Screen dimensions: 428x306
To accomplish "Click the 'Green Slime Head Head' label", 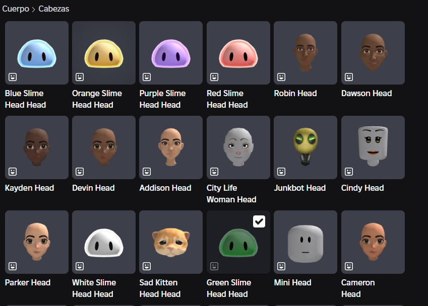I will 229,288.
